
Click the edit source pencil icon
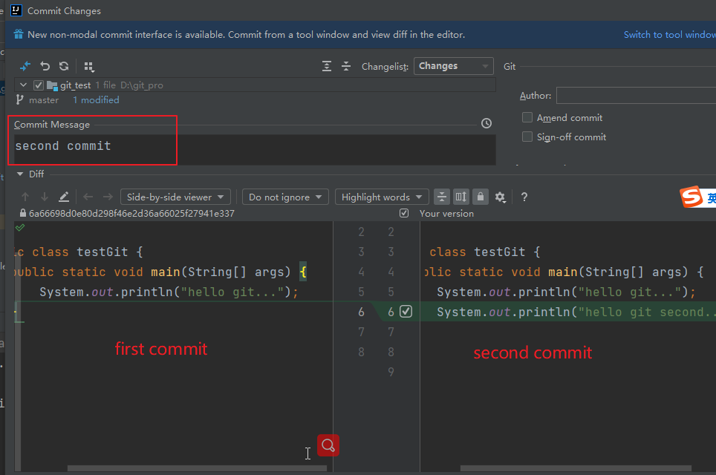click(x=64, y=197)
